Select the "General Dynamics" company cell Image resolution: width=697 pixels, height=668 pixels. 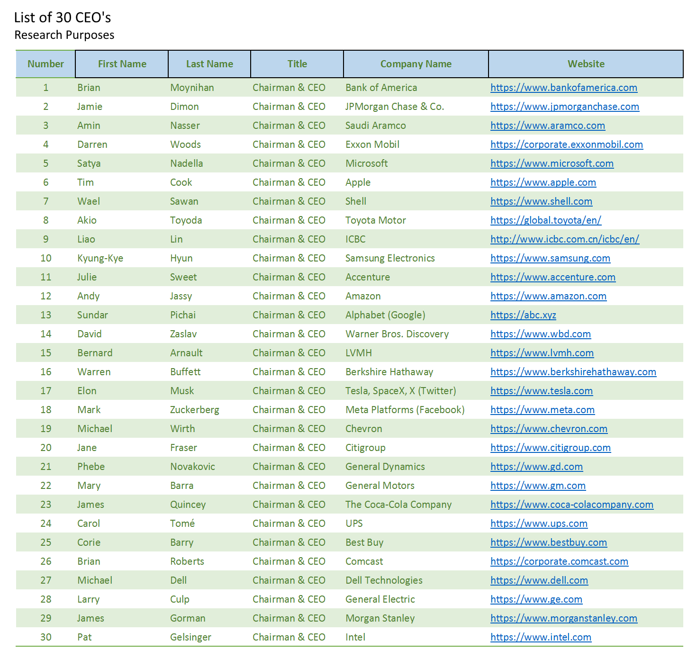(x=385, y=467)
